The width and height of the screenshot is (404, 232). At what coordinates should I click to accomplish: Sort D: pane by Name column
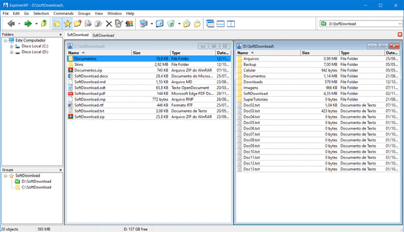click(269, 53)
